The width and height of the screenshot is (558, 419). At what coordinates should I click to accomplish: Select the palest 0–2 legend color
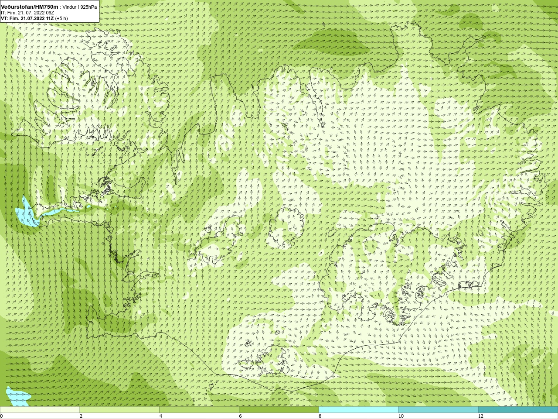(40, 410)
